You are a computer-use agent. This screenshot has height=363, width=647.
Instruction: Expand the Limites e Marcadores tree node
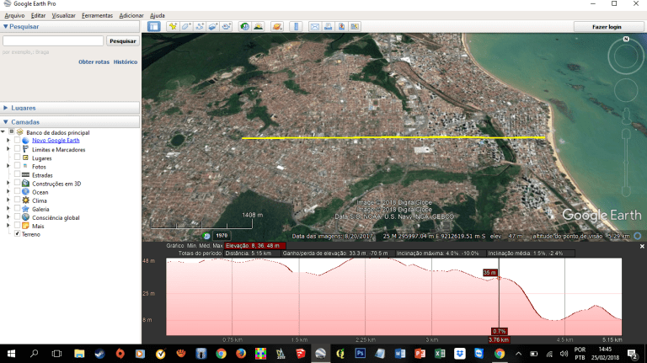pos(8,149)
